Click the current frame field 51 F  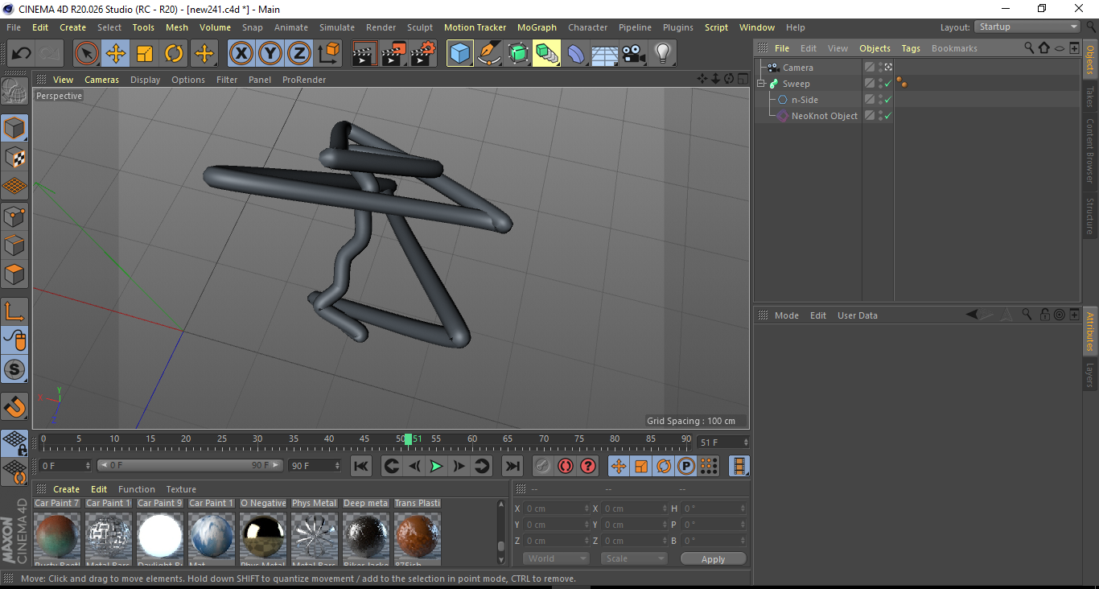[723, 443]
